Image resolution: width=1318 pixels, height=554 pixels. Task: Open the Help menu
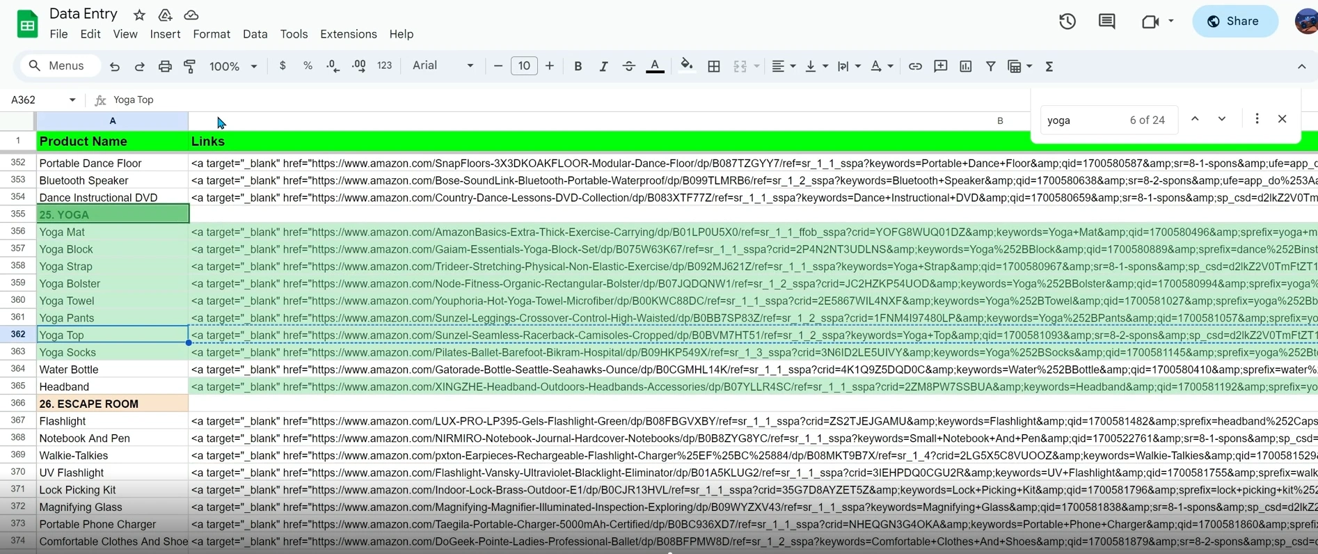point(402,34)
